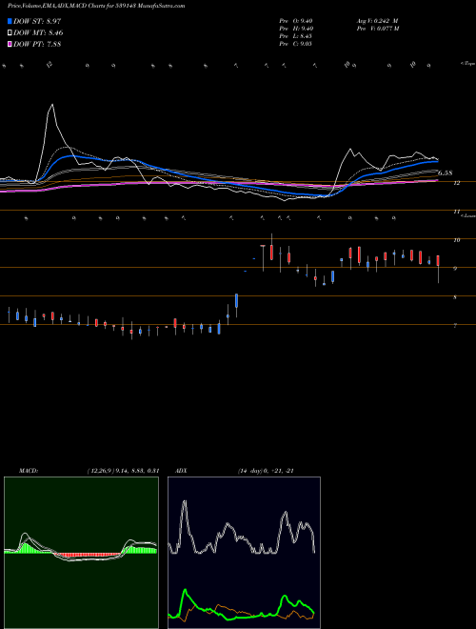This screenshot has width=476, height=629.
Task: Click the 'Avg V: 0.242 M' volume value
Action: point(377,21)
